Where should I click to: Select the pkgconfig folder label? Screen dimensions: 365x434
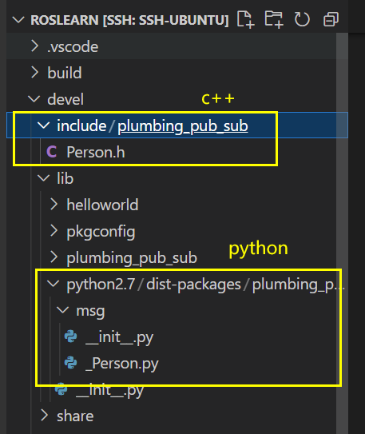pos(101,232)
